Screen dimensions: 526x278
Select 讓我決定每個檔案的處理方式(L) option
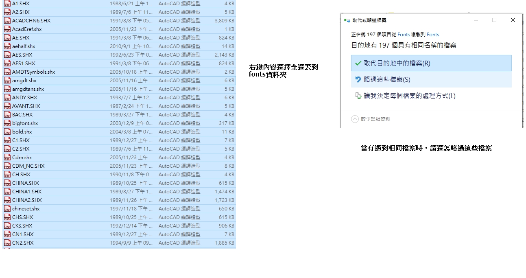pos(409,96)
